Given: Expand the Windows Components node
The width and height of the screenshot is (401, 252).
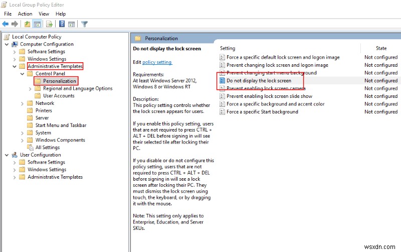Looking at the screenshot, I should (22, 141).
